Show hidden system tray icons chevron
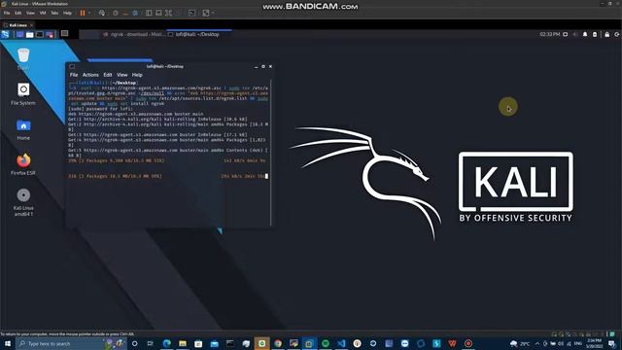The image size is (622, 350). (x=537, y=343)
